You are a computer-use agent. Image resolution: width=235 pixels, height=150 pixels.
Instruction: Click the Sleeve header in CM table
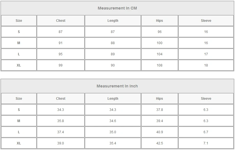pyautogui.click(x=206, y=21)
